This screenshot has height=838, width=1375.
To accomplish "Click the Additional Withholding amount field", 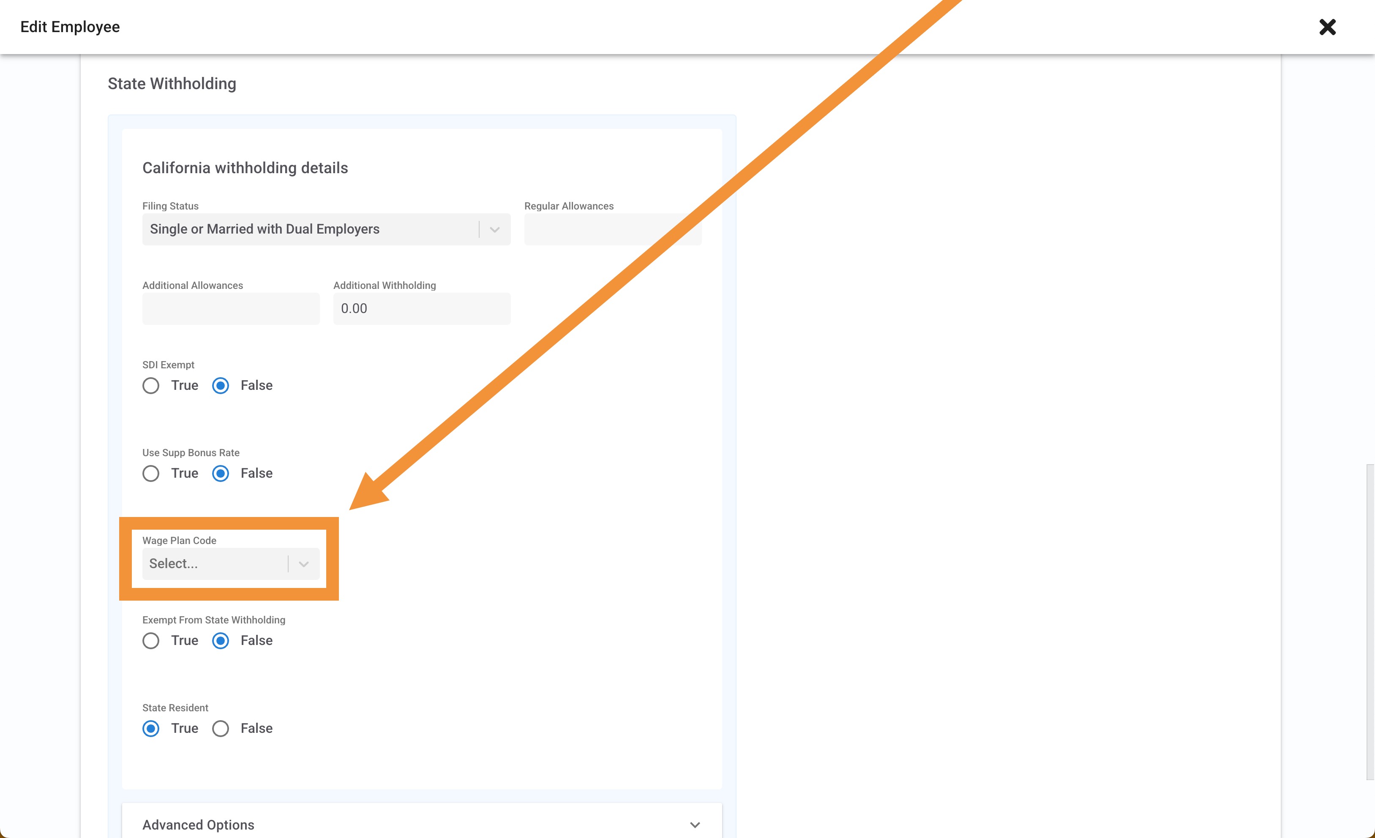I will pos(421,308).
